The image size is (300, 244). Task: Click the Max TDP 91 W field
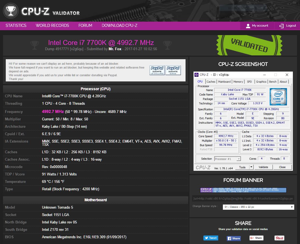(260, 94)
